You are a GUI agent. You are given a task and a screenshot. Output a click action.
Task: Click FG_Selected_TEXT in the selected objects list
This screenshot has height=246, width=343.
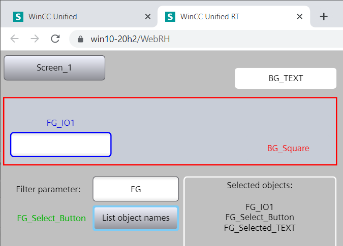click(260, 228)
